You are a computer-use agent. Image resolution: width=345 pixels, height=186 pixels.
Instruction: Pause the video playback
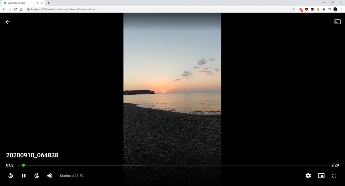[24, 176]
